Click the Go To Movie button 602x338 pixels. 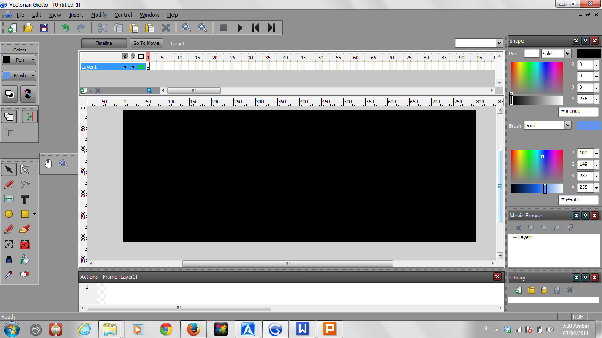pyautogui.click(x=146, y=43)
